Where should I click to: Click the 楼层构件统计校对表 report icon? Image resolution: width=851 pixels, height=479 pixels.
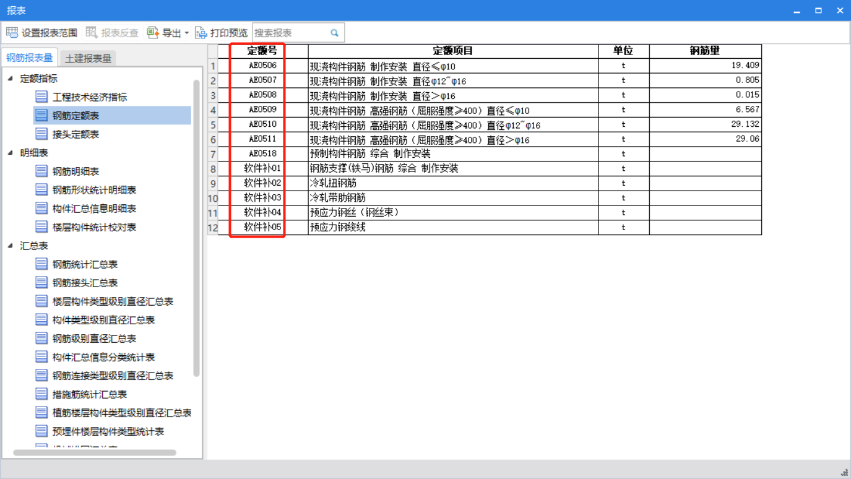pyautogui.click(x=41, y=227)
